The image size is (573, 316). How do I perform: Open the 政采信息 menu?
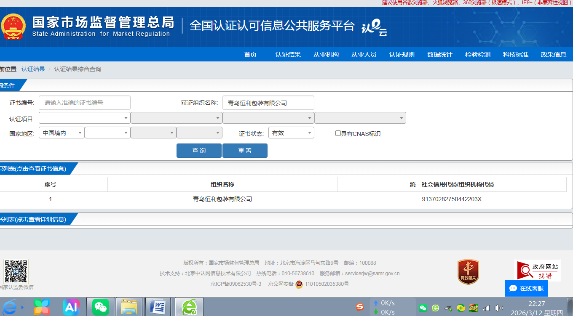pos(554,54)
